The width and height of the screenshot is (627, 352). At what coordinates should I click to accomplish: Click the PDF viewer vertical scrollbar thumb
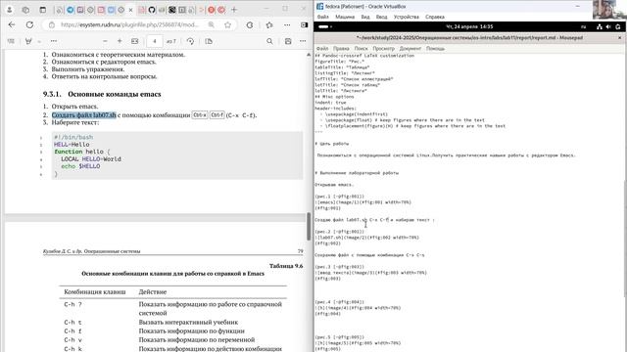309,226
